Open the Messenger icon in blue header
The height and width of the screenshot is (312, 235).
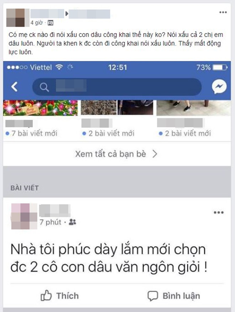point(219,87)
